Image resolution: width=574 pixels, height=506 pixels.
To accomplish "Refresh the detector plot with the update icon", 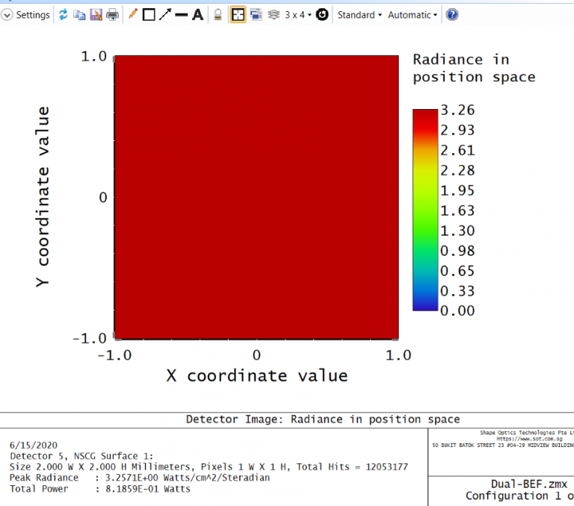I will coord(64,15).
